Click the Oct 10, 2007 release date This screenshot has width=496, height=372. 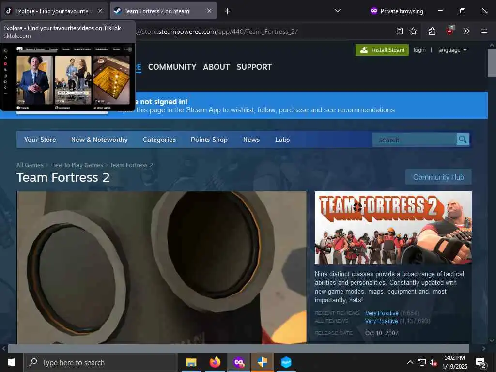[382, 333]
